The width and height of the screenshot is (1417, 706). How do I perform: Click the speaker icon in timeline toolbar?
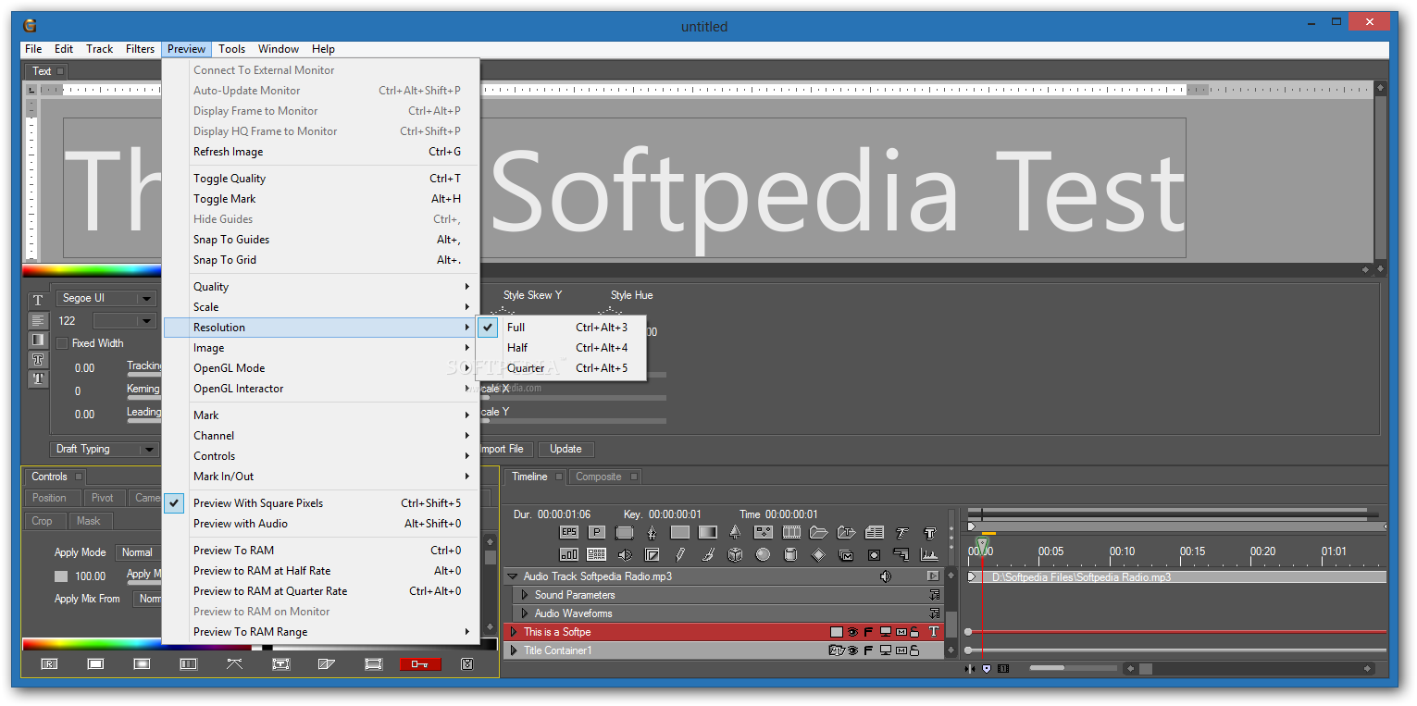pos(625,555)
